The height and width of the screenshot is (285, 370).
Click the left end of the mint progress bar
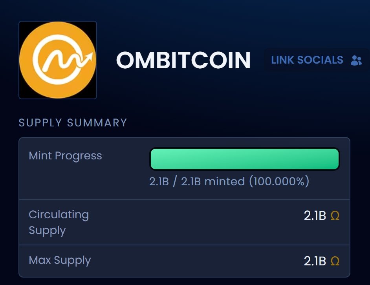point(155,159)
